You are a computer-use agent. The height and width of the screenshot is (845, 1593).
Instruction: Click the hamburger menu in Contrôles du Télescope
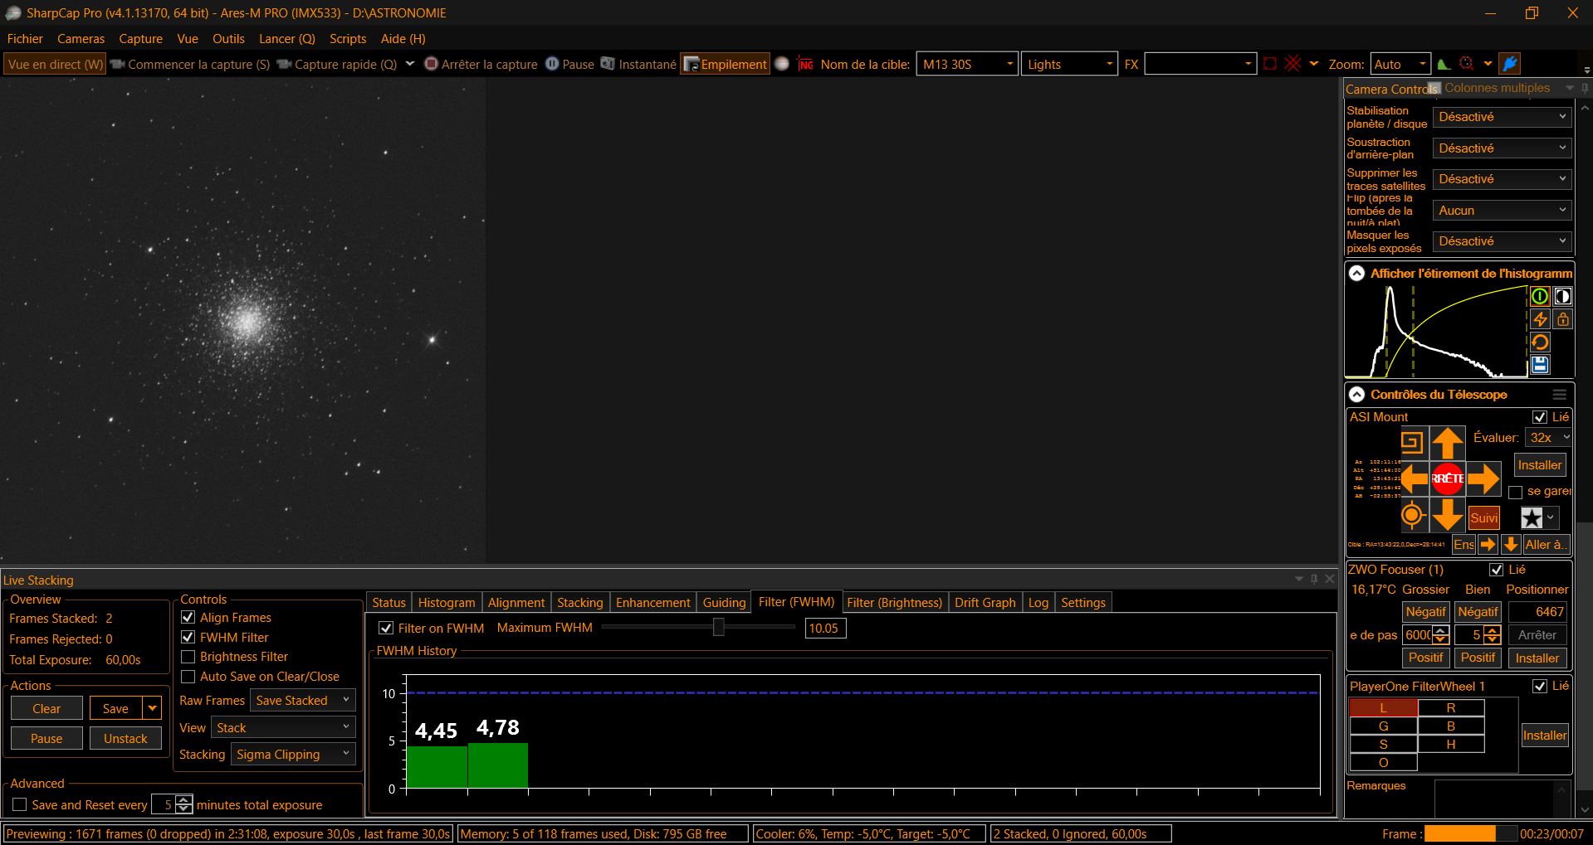[x=1560, y=395]
